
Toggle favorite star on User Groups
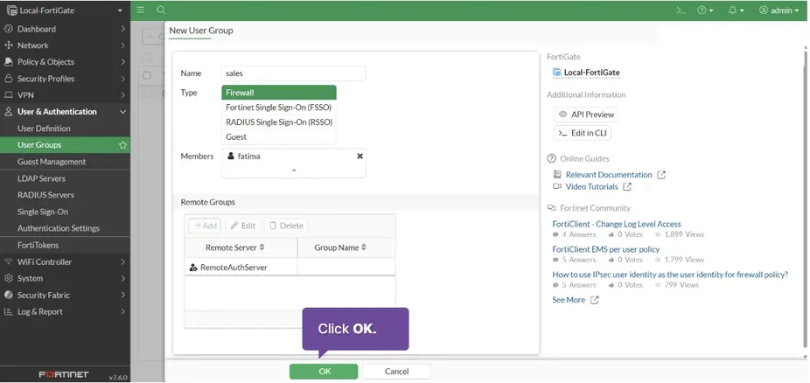[123, 145]
